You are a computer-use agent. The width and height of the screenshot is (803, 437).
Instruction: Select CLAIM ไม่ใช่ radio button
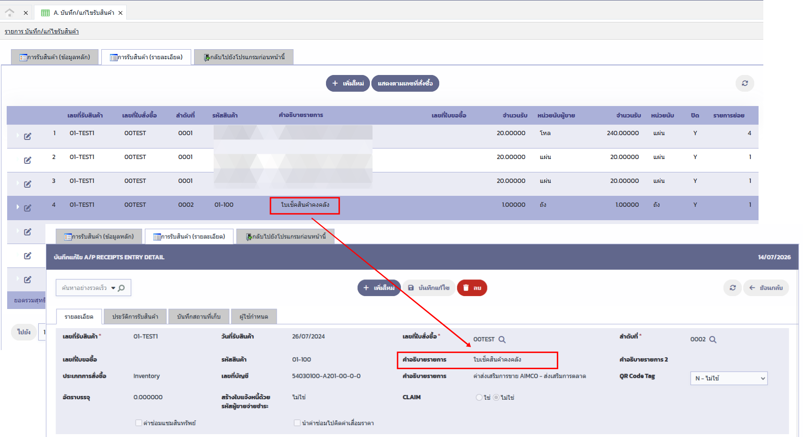tap(496, 397)
